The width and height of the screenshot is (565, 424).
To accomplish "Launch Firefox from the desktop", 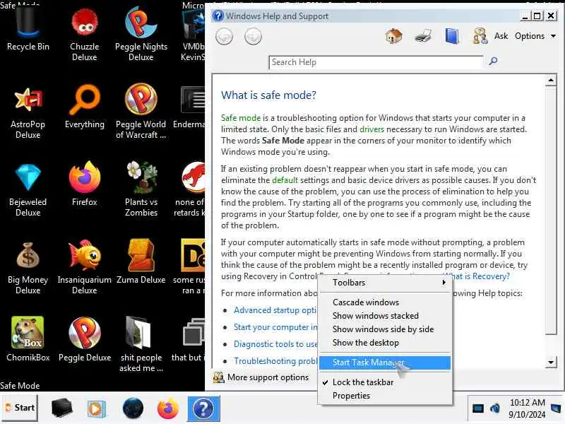I will tap(84, 184).
